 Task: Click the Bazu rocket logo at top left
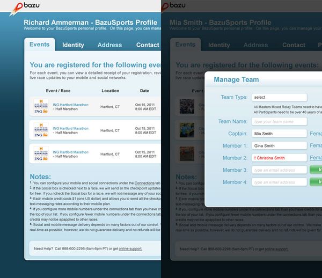coord(16,6)
